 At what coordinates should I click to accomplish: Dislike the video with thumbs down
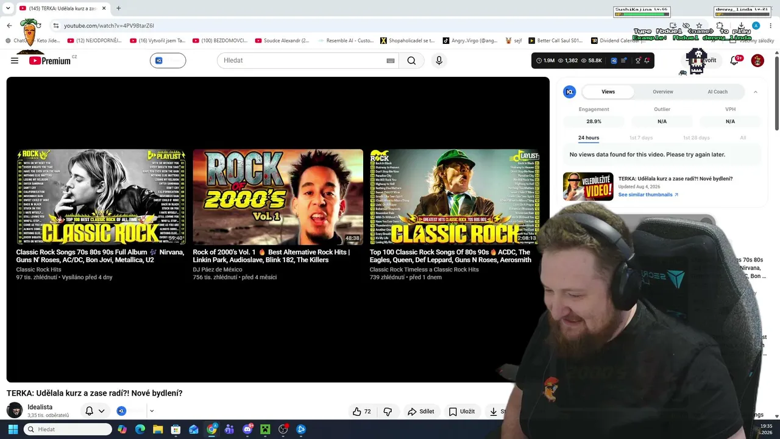pyautogui.click(x=388, y=412)
